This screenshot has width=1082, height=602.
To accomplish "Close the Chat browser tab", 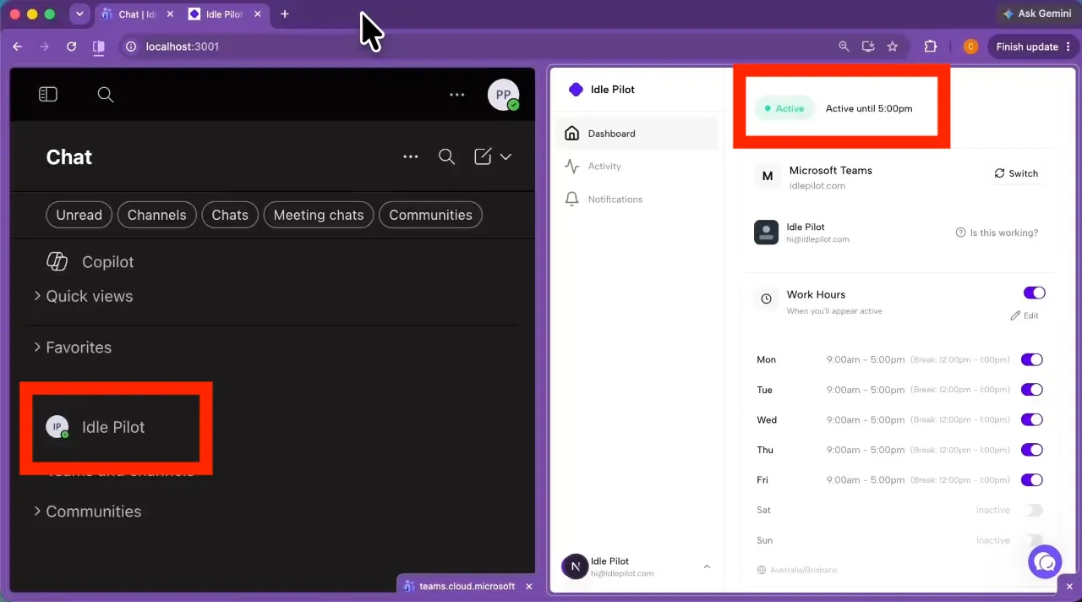I will (x=168, y=14).
